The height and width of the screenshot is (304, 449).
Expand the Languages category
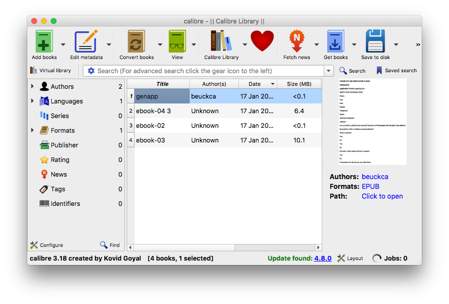(x=32, y=101)
